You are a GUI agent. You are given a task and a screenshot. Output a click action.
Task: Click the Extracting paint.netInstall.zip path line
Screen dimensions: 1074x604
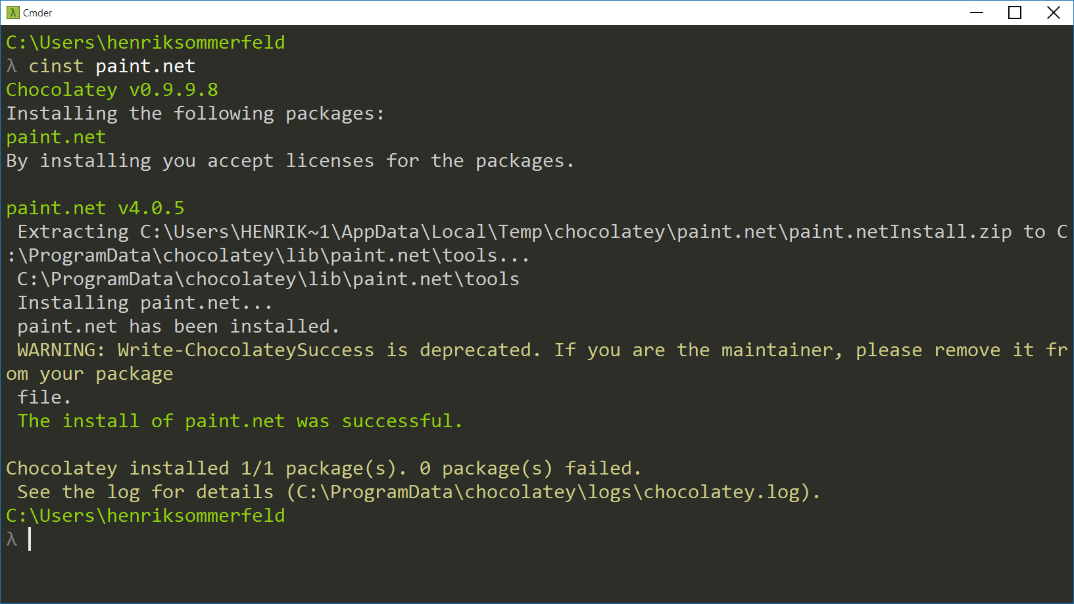(x=537, y=244)
